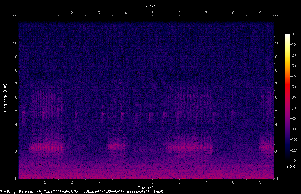
Task: Click "5" on the bottom time axis
Action: coord(153,182)
